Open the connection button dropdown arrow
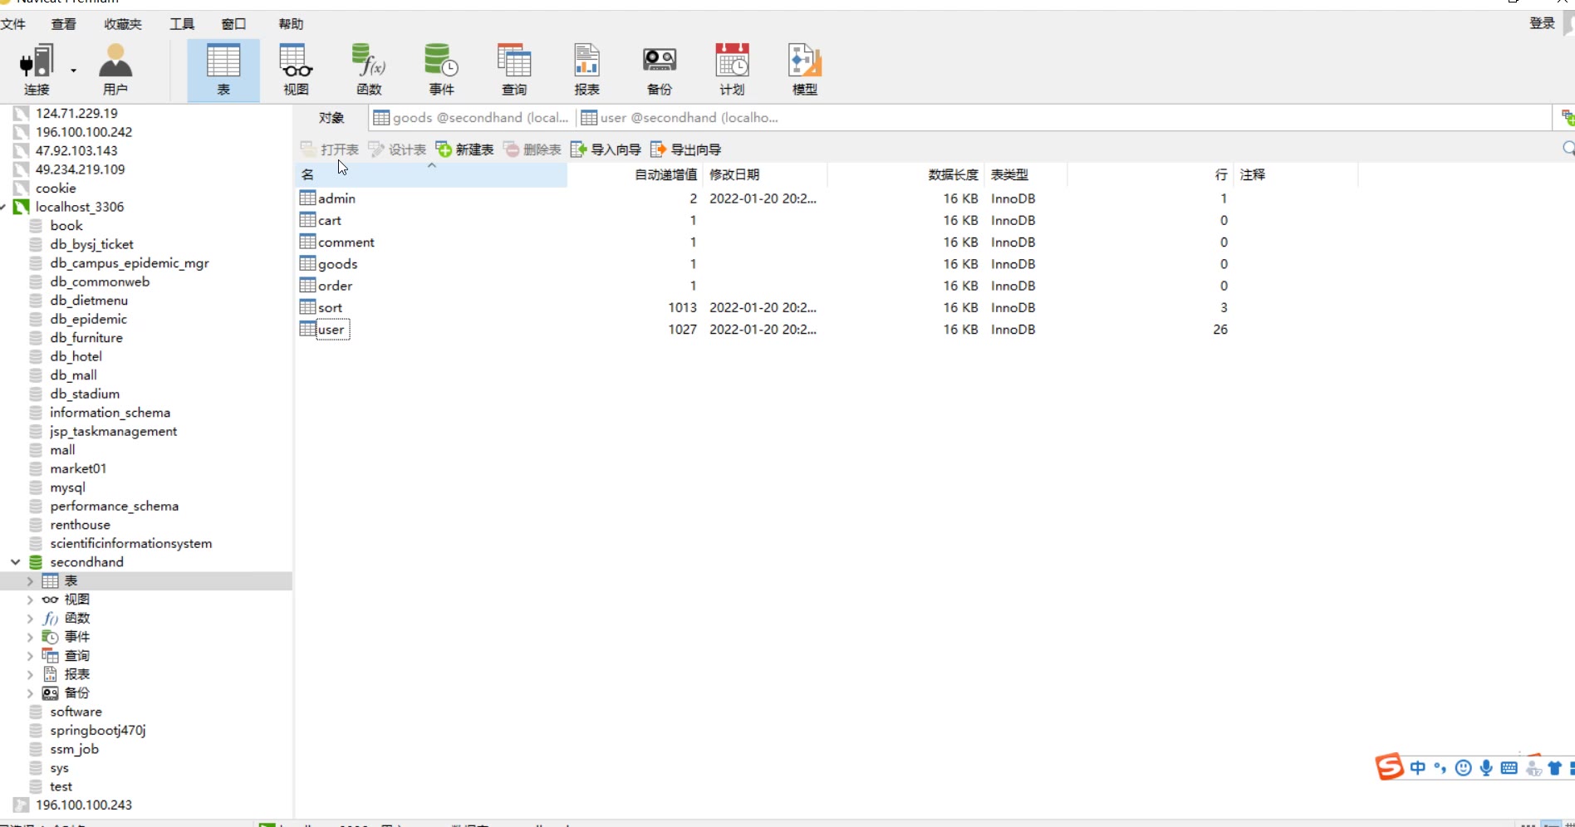Viewport: 1575px width, 827px height. [x=74, y=71]
